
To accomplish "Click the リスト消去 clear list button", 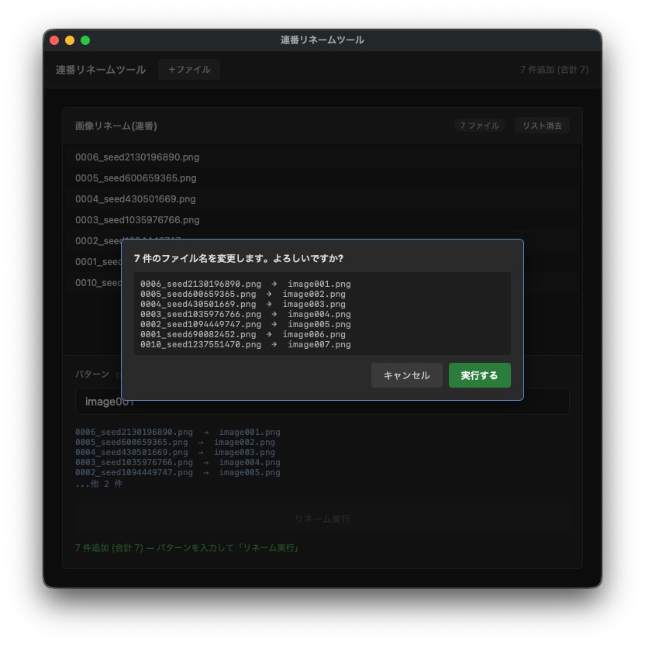I will point(542,126).
